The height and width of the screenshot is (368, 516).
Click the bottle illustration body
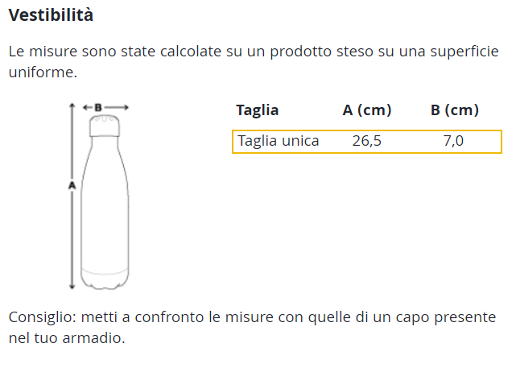(x=105, y=209)
